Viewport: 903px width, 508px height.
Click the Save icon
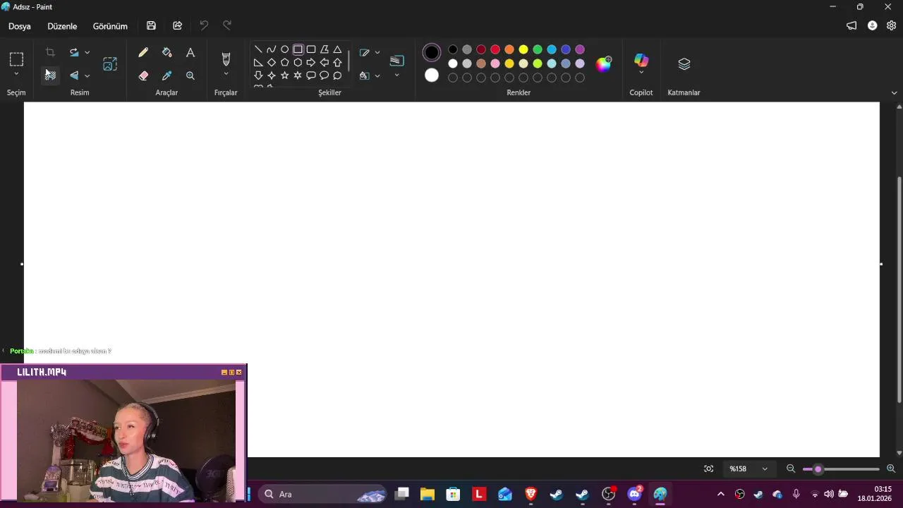[151, 25]
